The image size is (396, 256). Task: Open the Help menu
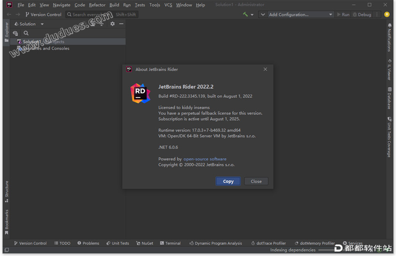click(200, 5)
